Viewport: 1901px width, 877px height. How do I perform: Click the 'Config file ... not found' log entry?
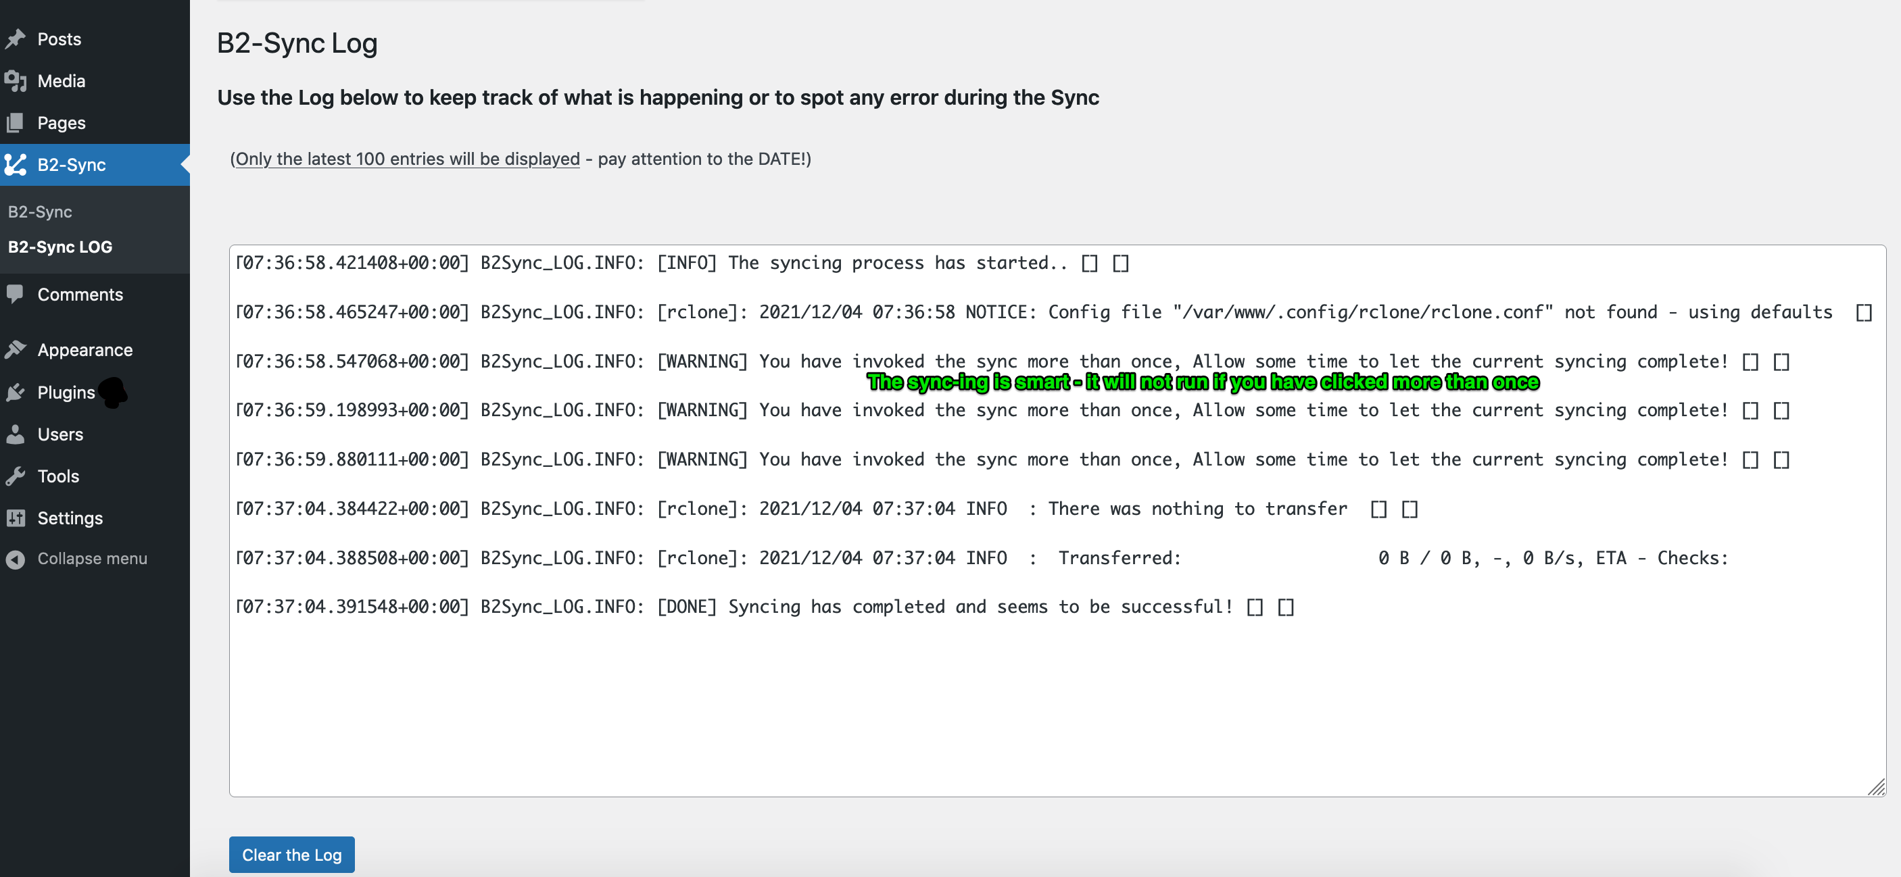(1054, 313)
